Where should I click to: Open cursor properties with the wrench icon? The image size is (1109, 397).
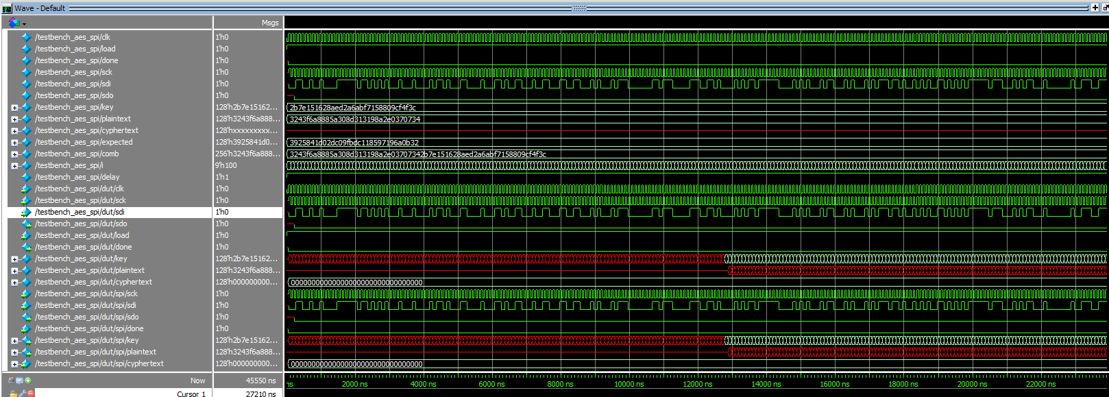[22, 394]
